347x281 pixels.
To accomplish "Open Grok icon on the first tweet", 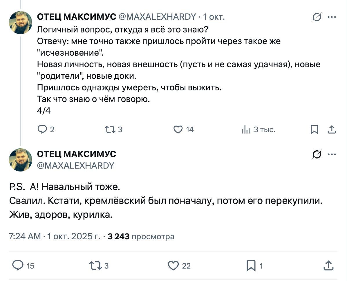I will click(317, 17).
